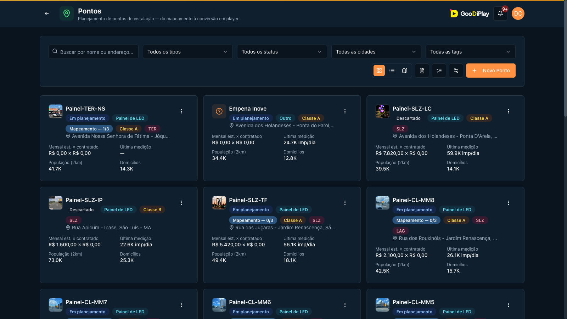The height and width of the screenshot is (319, 567).
Task: Open the Painel-SLZ-IP card title
Action: pyautogui.click(x=84, y=200)
